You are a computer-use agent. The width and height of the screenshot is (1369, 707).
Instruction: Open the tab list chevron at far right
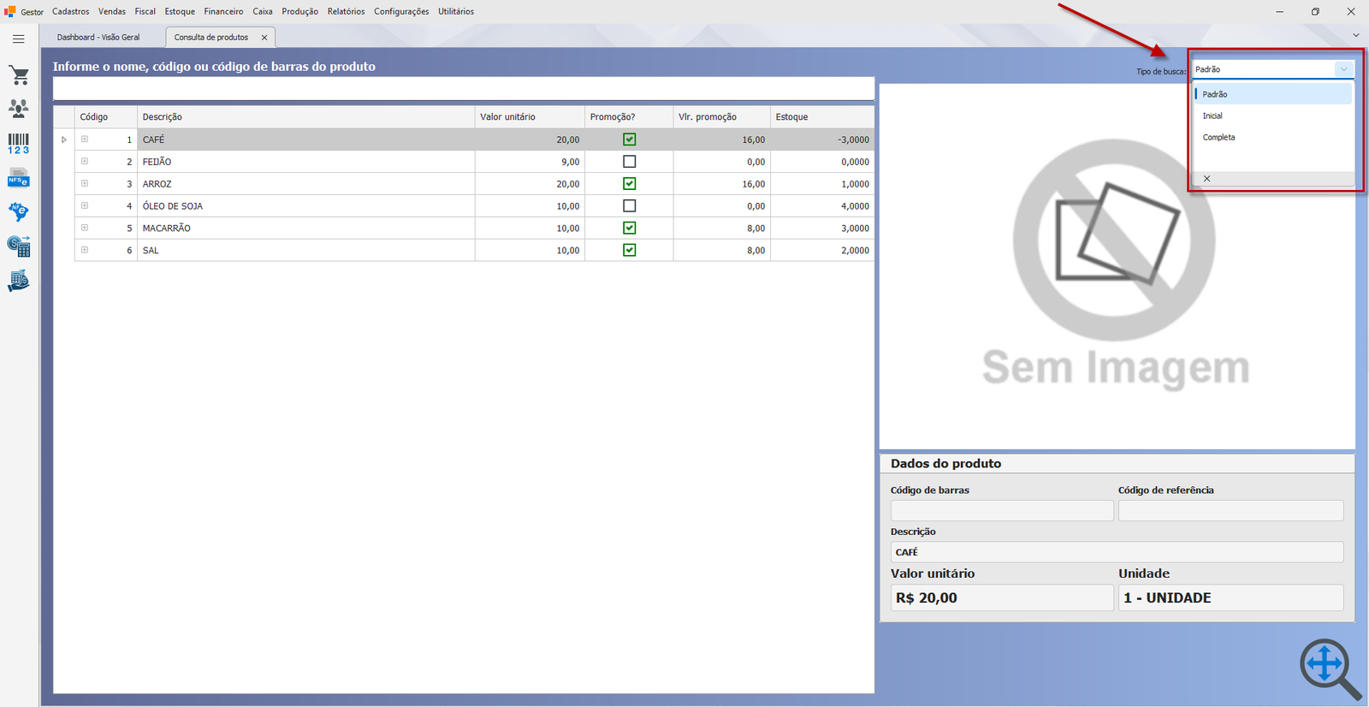click(1356, 35)
